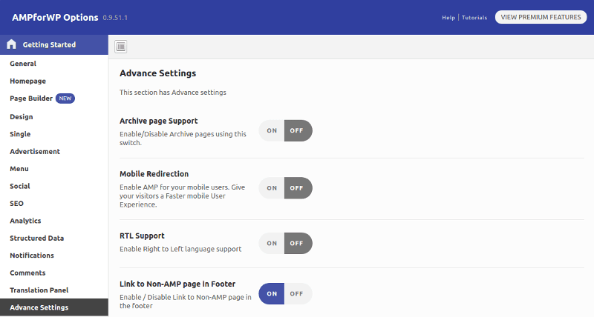Click the View Premium Features button
The image size is (594, 317).
pos(541,17)
